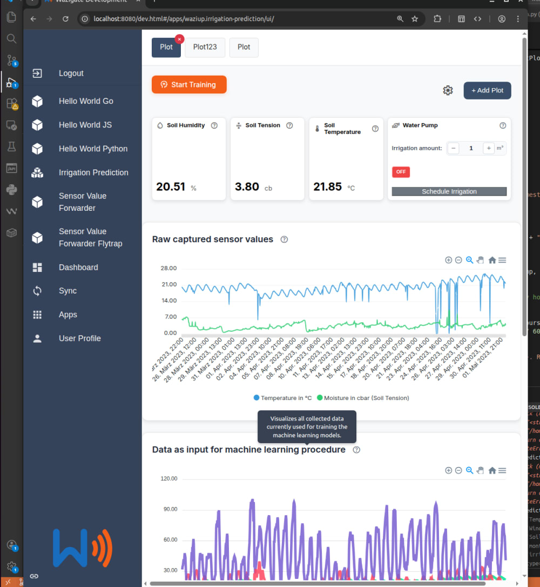Select selection zoom tool on raw sensor chart
This screenshot has height=587, width=540.
[470, 260]
